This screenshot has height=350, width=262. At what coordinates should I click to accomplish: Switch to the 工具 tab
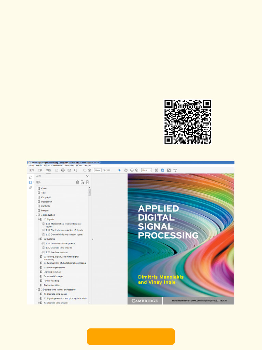pos(40,170)
